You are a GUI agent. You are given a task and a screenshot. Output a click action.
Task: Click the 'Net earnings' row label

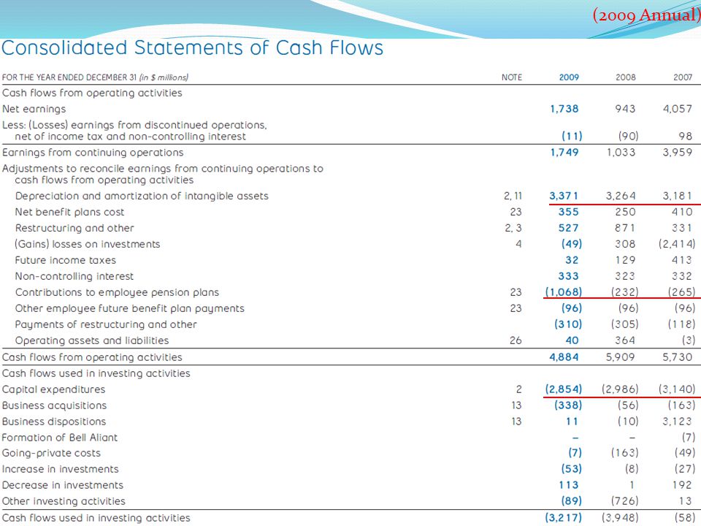(x=34, y=109)
